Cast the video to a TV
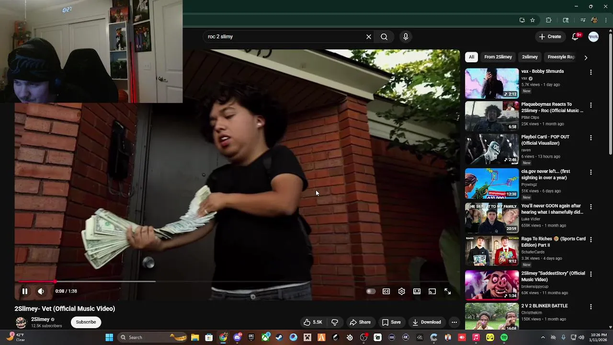 432,291
